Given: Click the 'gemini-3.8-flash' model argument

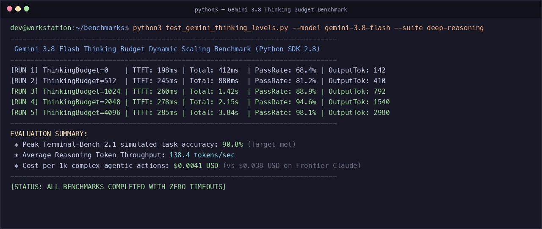Looking at the screenshot, I should tap(357, 28).
